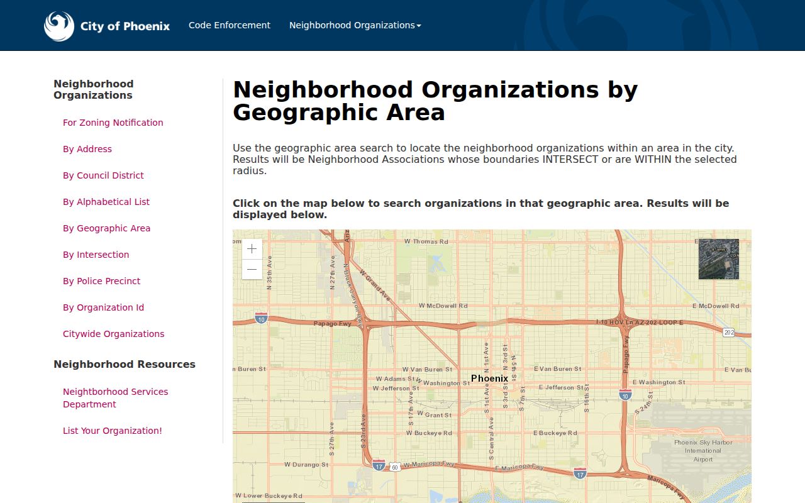
Task: Click the E Van Buren St map label
Action: pos(558,369)
